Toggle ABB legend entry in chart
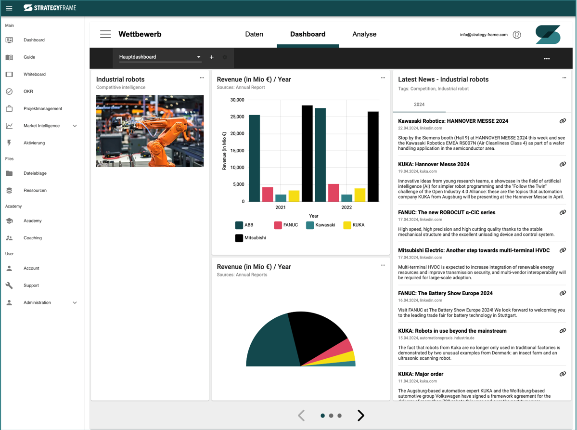The width and height of the screenshot is (577, 430). pyautogui.click(x=244, y=225)
